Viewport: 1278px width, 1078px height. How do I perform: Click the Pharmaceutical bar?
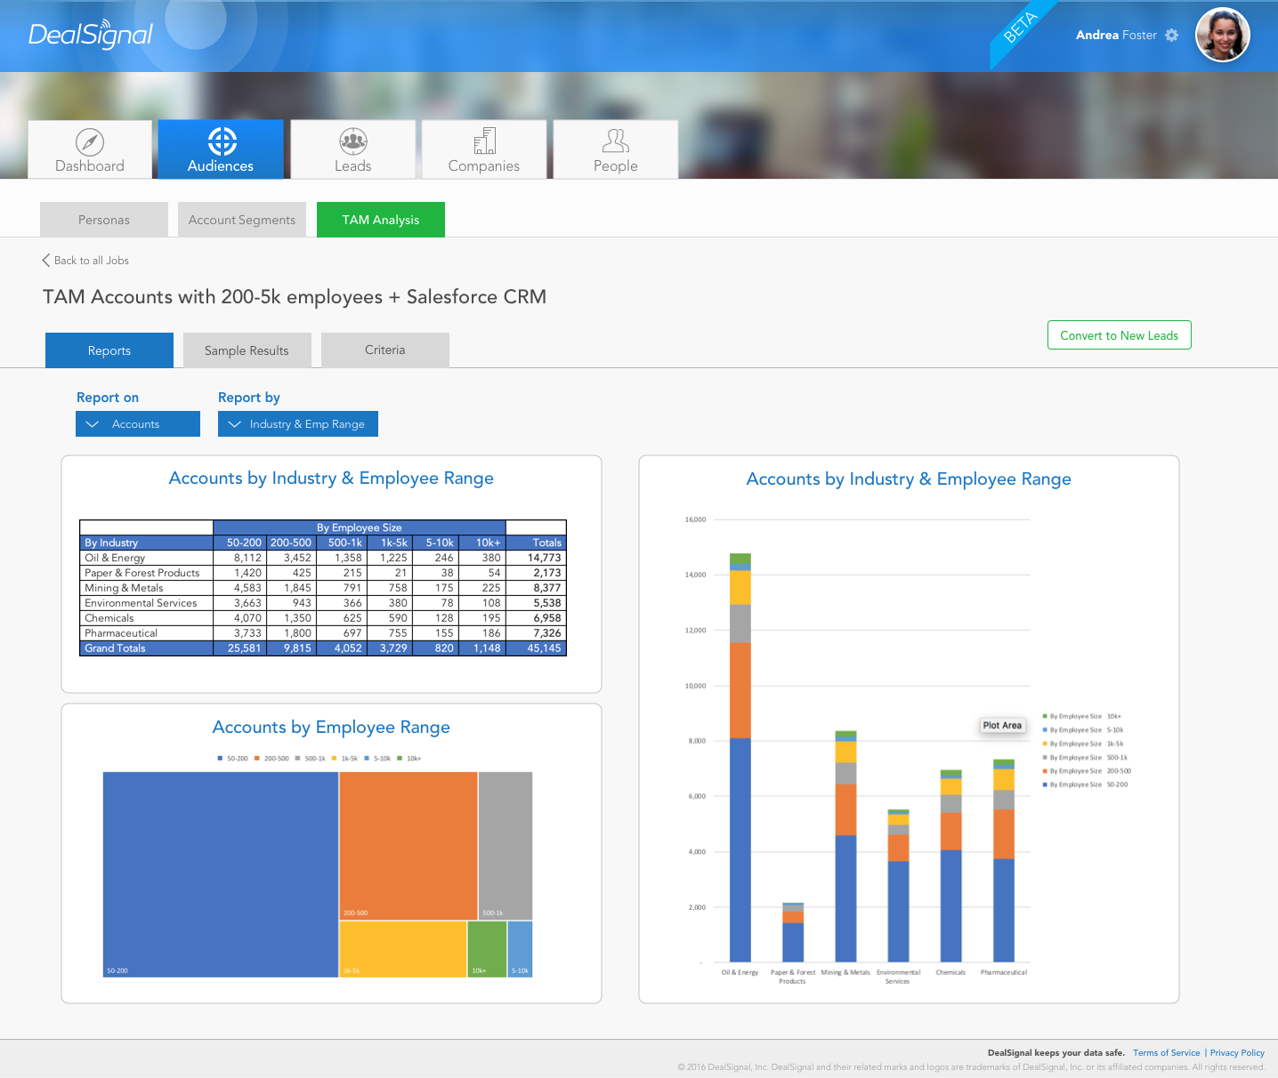1004,861
